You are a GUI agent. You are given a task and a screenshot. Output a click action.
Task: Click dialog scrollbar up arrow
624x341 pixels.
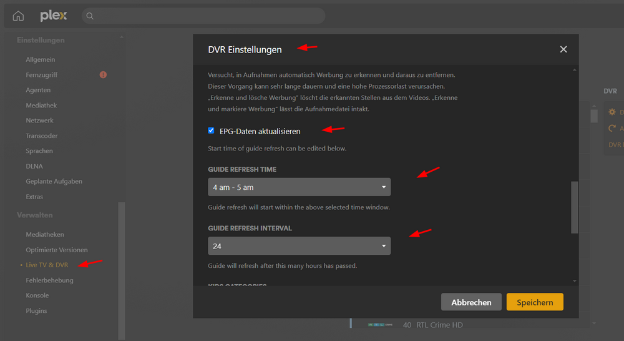point(574,70)
